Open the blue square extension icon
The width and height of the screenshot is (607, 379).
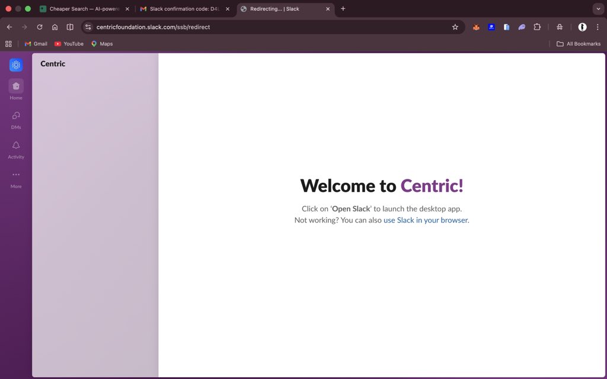491,27
